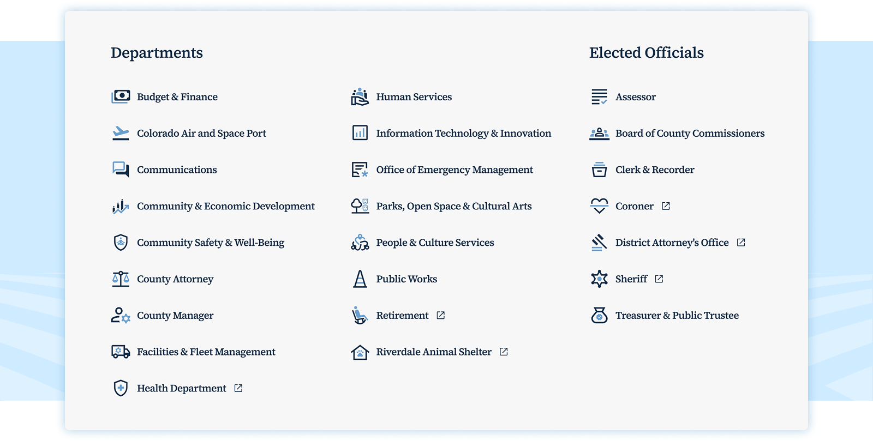This screenshot has height=441, width=873.
Task: Click the Communications chat bubbles icon
Action: click(121, 170)
